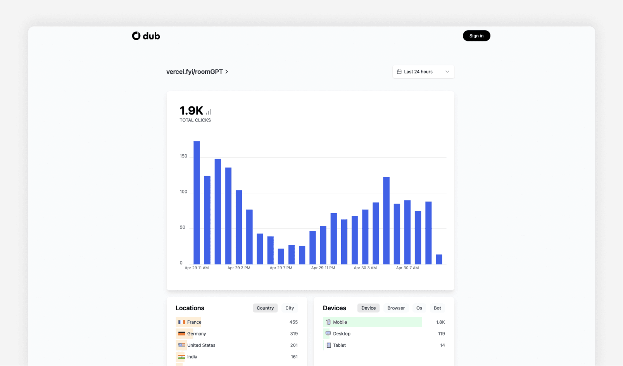This screenshot has width=623, height=366.
Task: Select the Country tab in Locations panel
Action: tap(265, 308)
